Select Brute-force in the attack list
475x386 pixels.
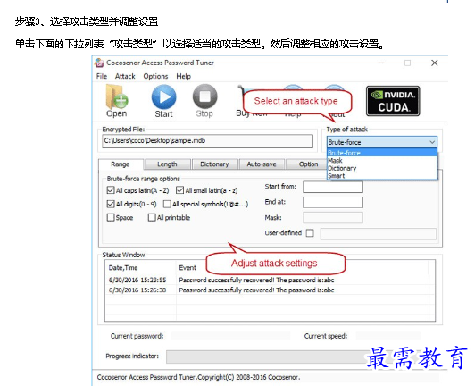click(x=382, y=153)
